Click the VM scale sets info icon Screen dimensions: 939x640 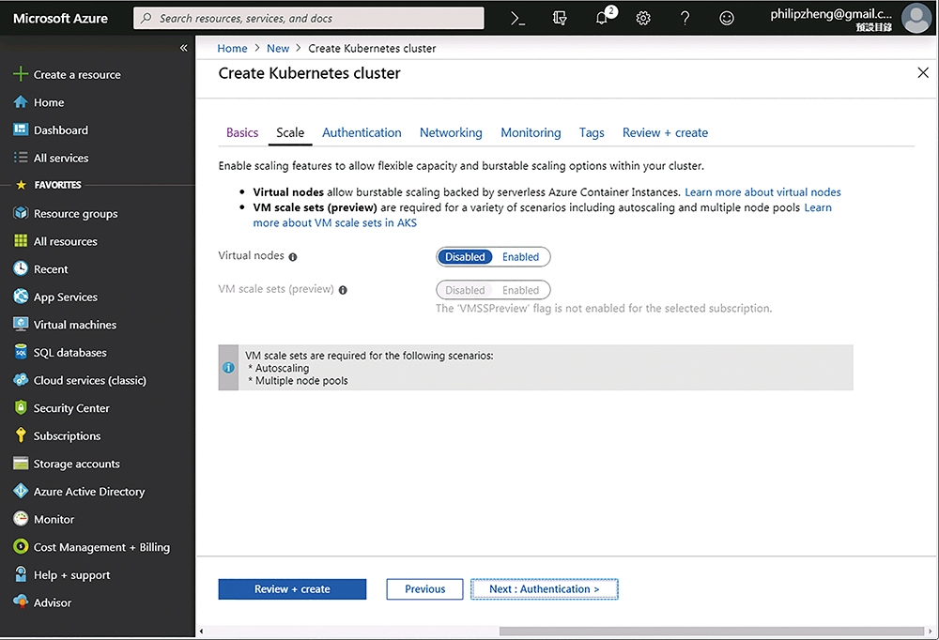343,290
